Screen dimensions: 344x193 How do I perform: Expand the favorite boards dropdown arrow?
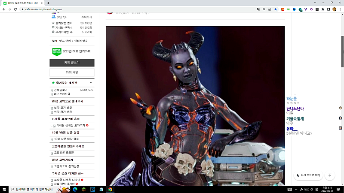point(91,83)
